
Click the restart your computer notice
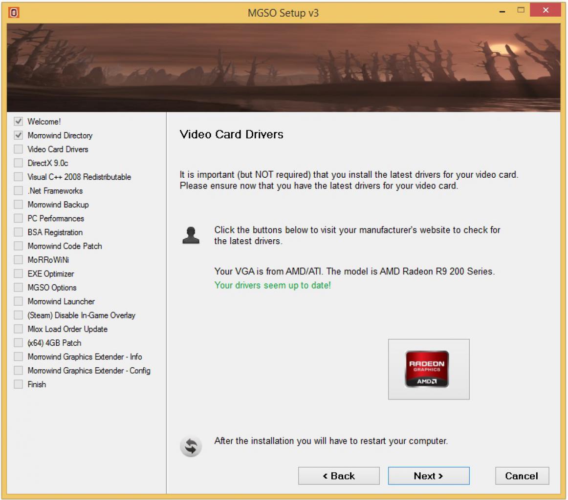click(x=331, y=440)
